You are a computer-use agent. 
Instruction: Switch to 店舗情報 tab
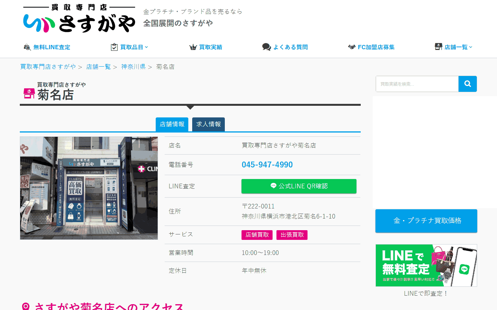[x=172, y=124]
